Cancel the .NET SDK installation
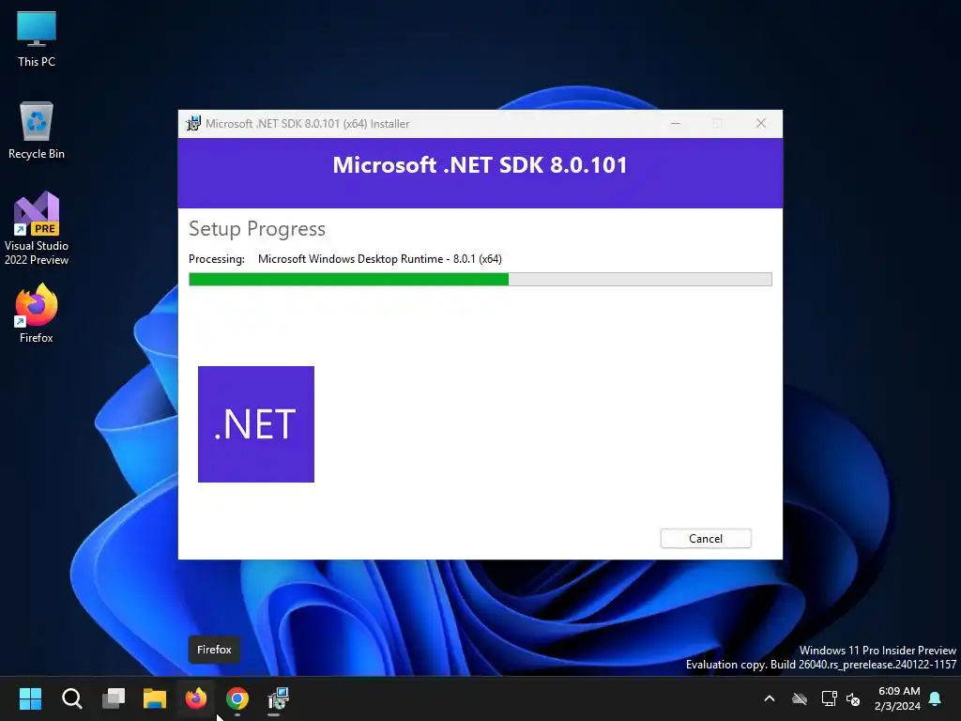961x721 pixels. click(x=706, y=538)
